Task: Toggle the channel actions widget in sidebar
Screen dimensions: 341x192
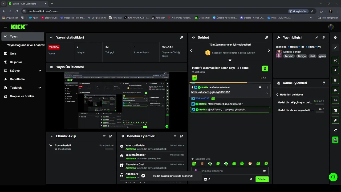Action: [335, 110]
